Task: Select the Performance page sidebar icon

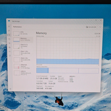Action: tap(9, 35)
